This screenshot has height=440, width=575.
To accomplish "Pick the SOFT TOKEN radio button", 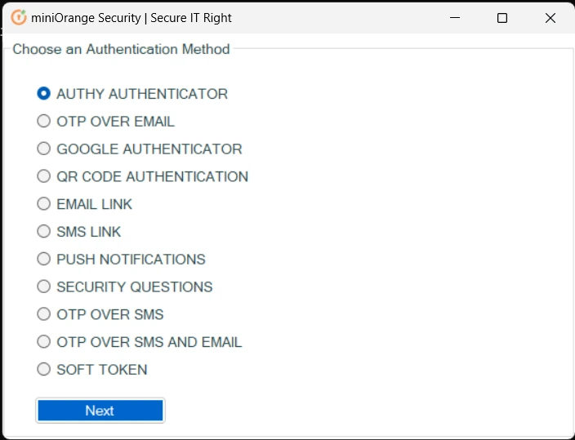I will 43,369.
